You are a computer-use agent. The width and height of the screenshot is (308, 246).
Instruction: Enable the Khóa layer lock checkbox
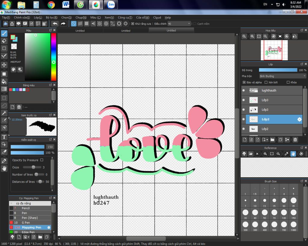288,82
